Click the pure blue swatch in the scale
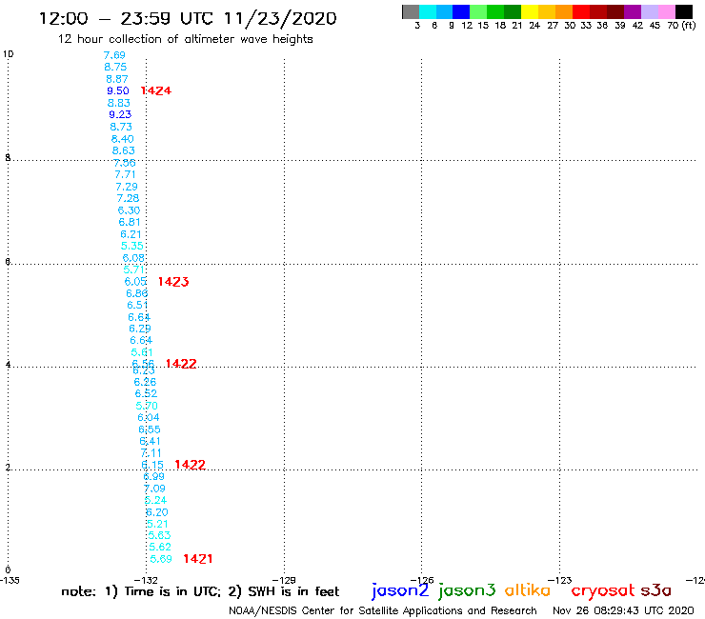Image resolution: width=705 pixels, height=619 pixels. coord(462,11)
